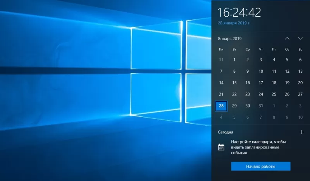Select January 15 in the calendar
Viewport: 310px width, 181px height.
234,83
